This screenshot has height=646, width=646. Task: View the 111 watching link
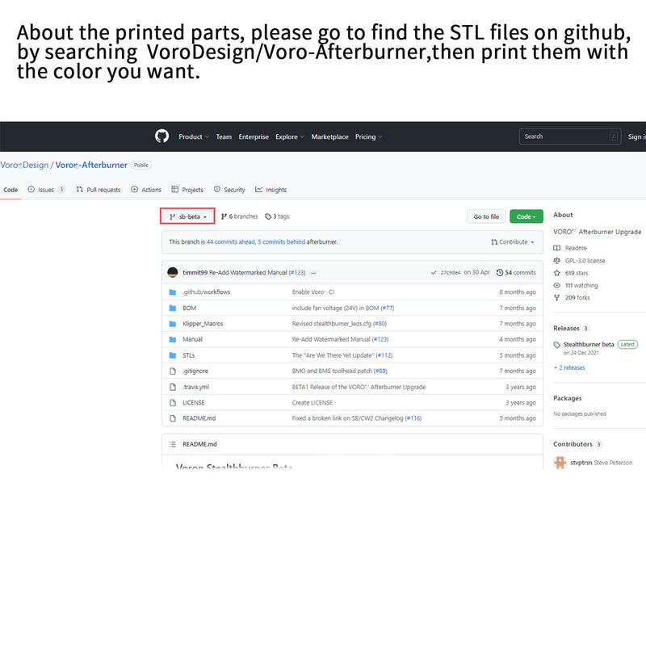[x=576, y=285]
